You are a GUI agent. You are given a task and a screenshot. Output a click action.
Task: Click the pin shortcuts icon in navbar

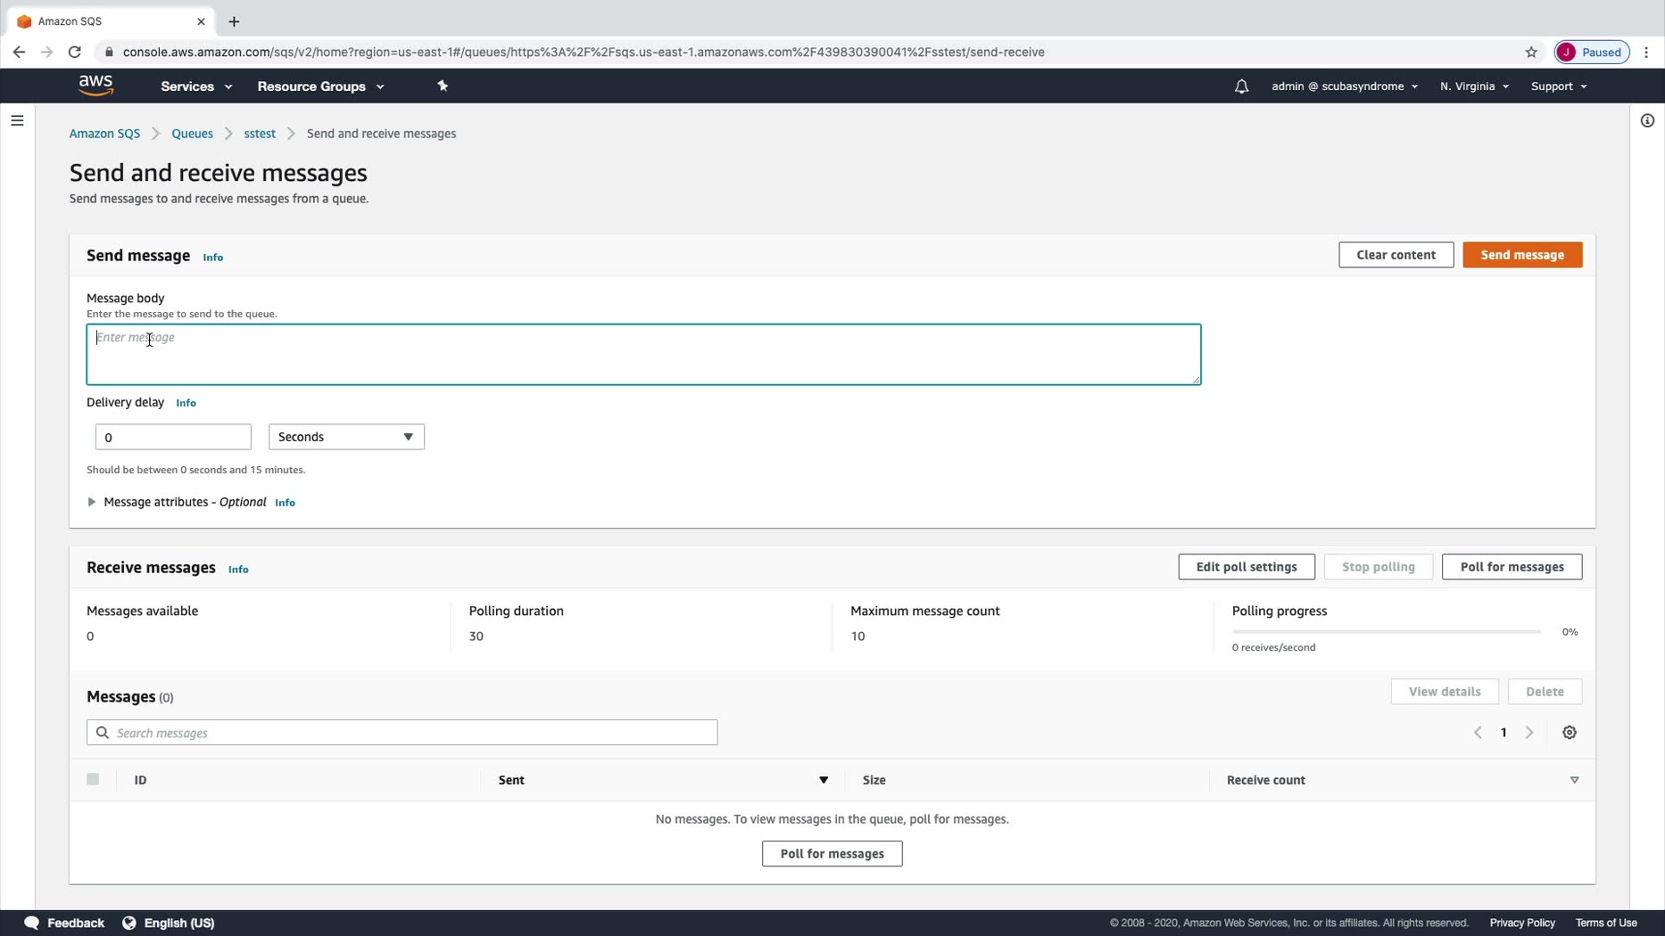point(443,86)
